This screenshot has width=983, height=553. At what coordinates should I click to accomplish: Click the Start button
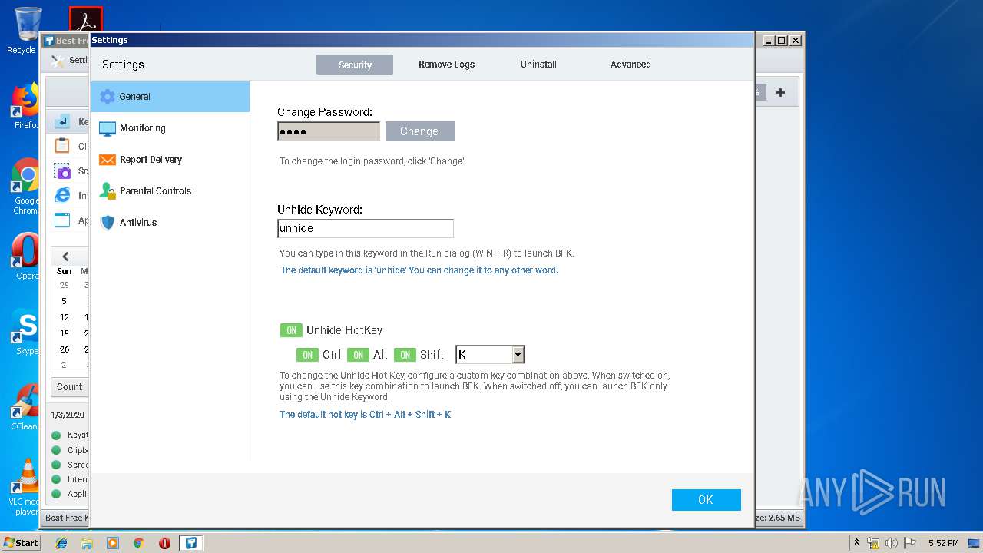[x=22, y=543]
